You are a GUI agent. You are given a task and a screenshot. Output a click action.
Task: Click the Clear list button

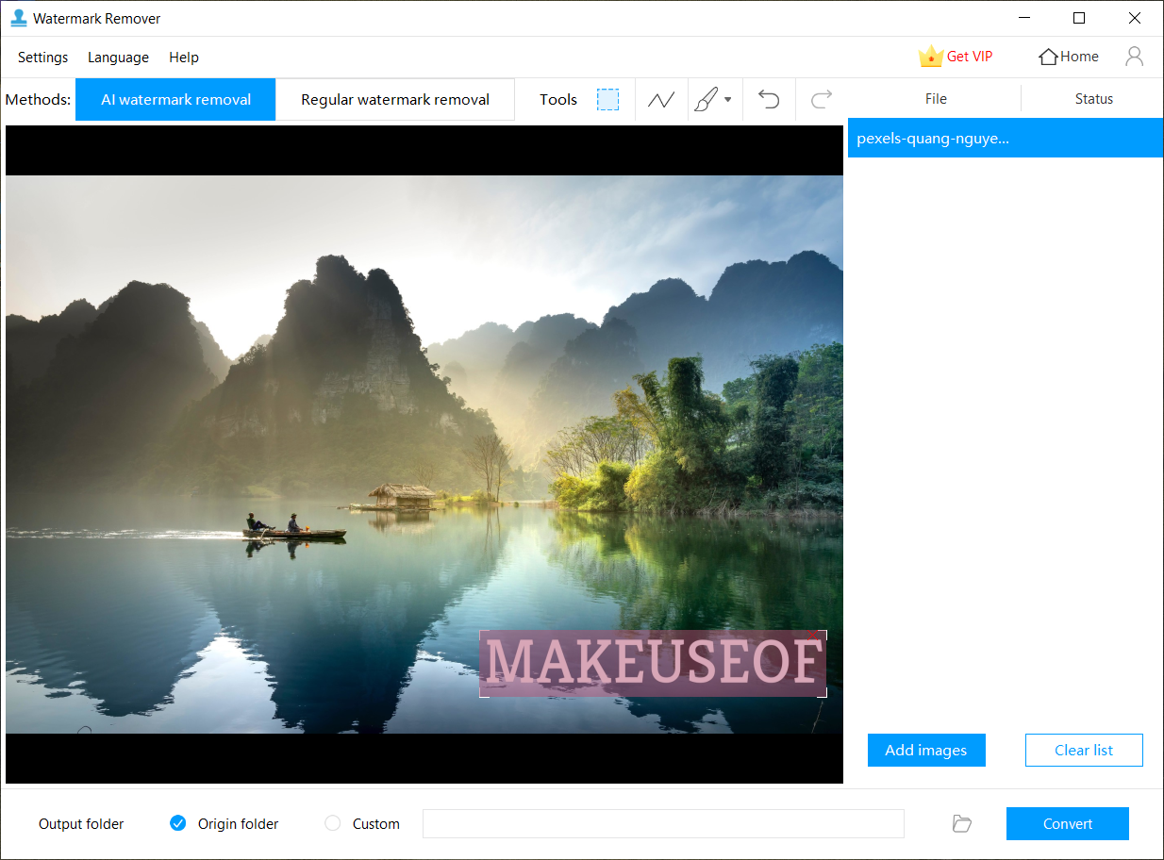[x=1083, y=750]
